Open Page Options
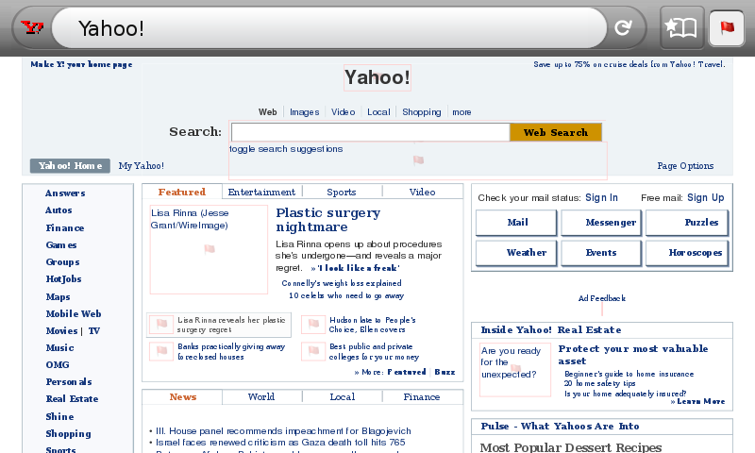 685,165
